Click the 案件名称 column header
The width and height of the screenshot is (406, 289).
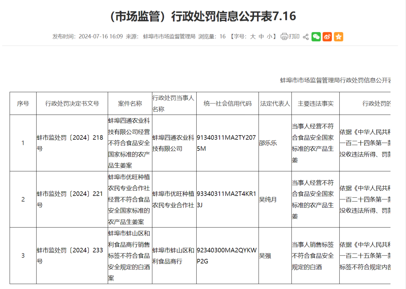(130, 103)
